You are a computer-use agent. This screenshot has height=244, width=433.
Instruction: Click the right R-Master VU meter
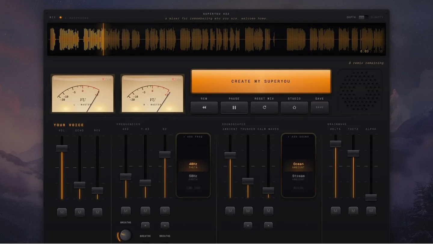point(152,94)
